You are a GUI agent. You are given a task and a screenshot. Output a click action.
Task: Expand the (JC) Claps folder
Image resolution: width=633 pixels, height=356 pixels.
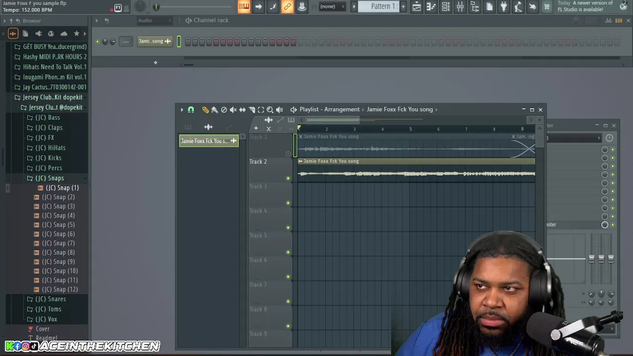48,128
